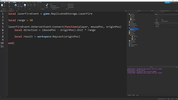178x100 pixels.
Task: Collapse the Workspace tree node
Action: 128,14
